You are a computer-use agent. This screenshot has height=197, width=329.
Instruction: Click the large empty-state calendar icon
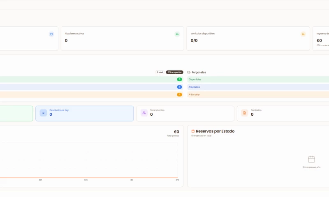pos(311,159)
